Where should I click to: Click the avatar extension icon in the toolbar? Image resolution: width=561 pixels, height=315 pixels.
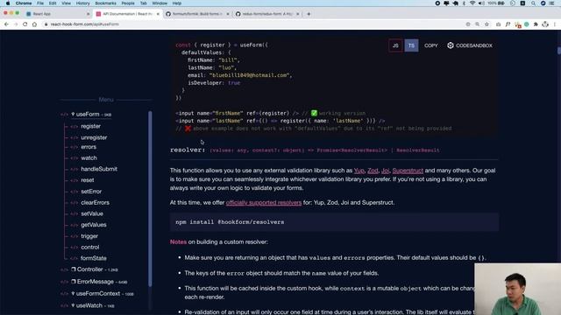click(x=545, y=24)
